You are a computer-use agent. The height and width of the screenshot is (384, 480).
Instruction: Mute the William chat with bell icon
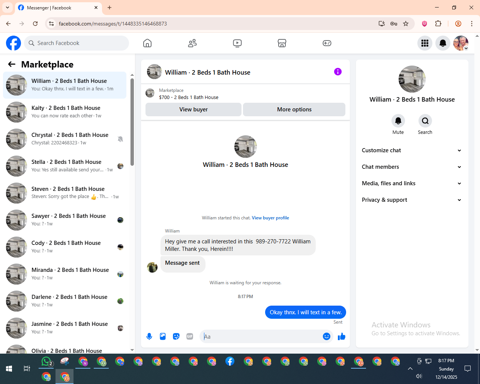(x=398, y=121)
